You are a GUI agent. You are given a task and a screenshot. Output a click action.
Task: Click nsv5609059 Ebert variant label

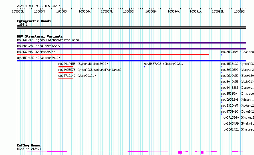coord(237,76)
